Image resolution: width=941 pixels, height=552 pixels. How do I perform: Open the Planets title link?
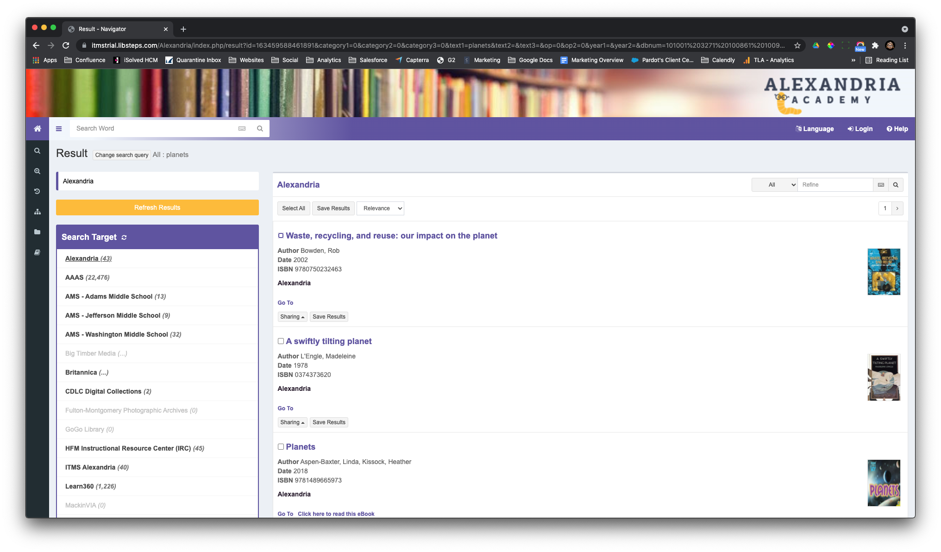point(301,447)
